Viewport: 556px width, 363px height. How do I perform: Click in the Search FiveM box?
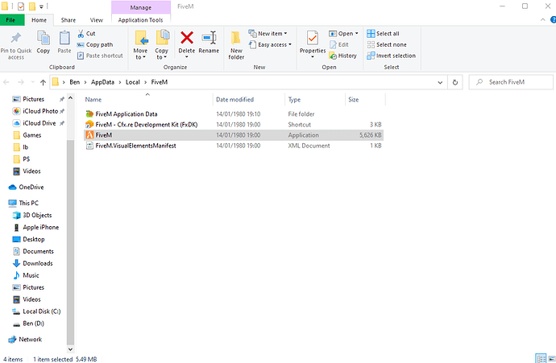511,82
